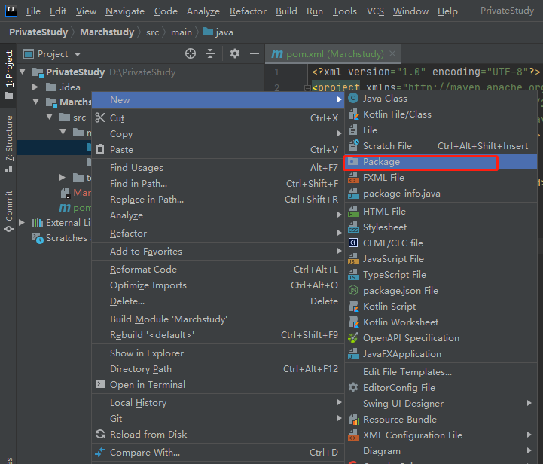This screenshot has width=543, height=464.
Task: Select Build Module 'Marchstudy'
Action: pyautogui.click(x=218, y=319)
